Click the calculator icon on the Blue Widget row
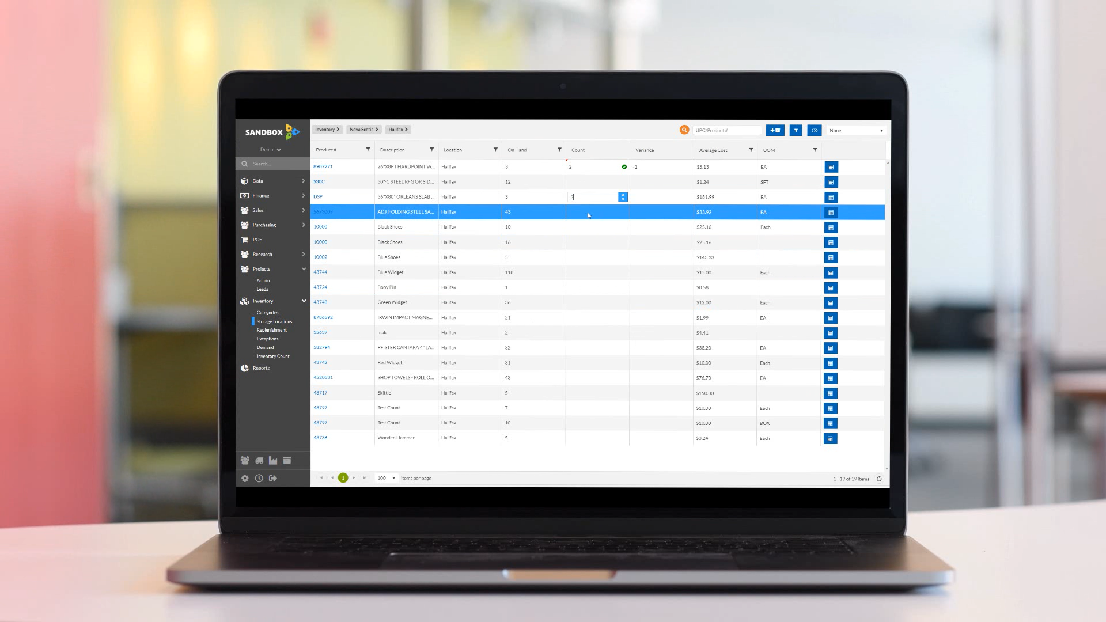The width and height of the screenshot is (1106, 622). tap(831, 272)
